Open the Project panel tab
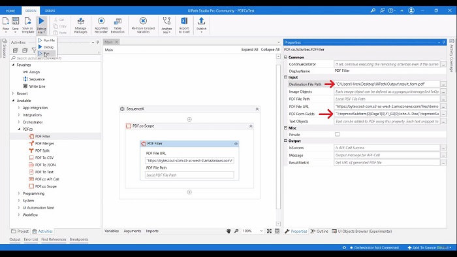The image size is (457, 257). tap(20, 231)
